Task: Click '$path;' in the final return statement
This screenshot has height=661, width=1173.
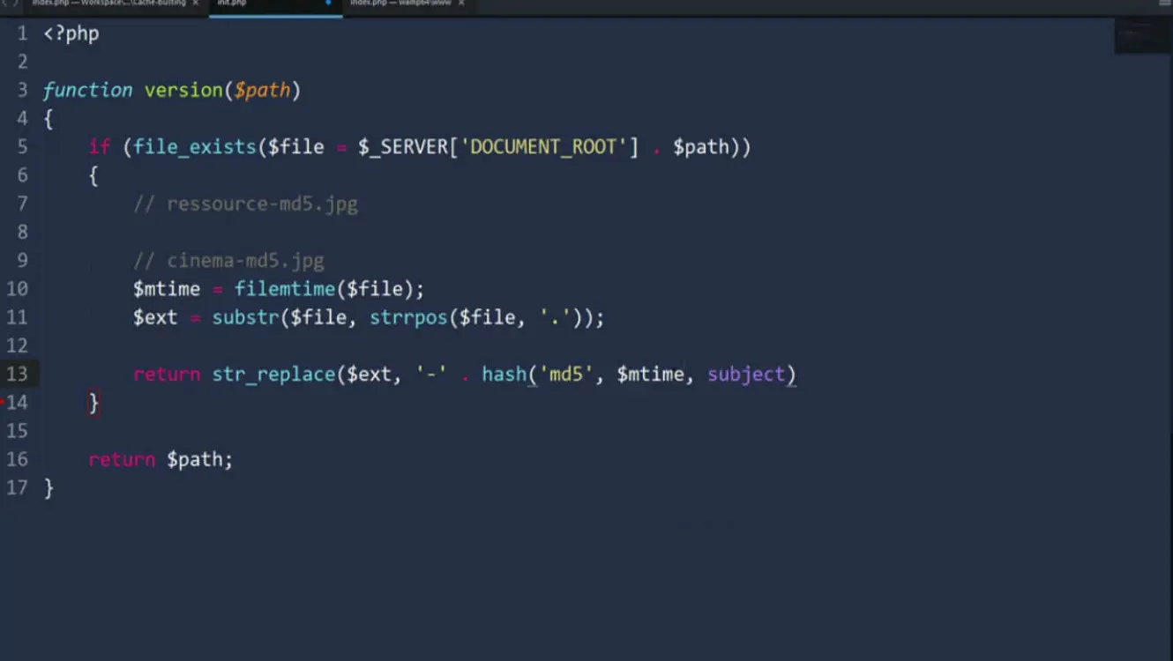Action: [200, 459]
